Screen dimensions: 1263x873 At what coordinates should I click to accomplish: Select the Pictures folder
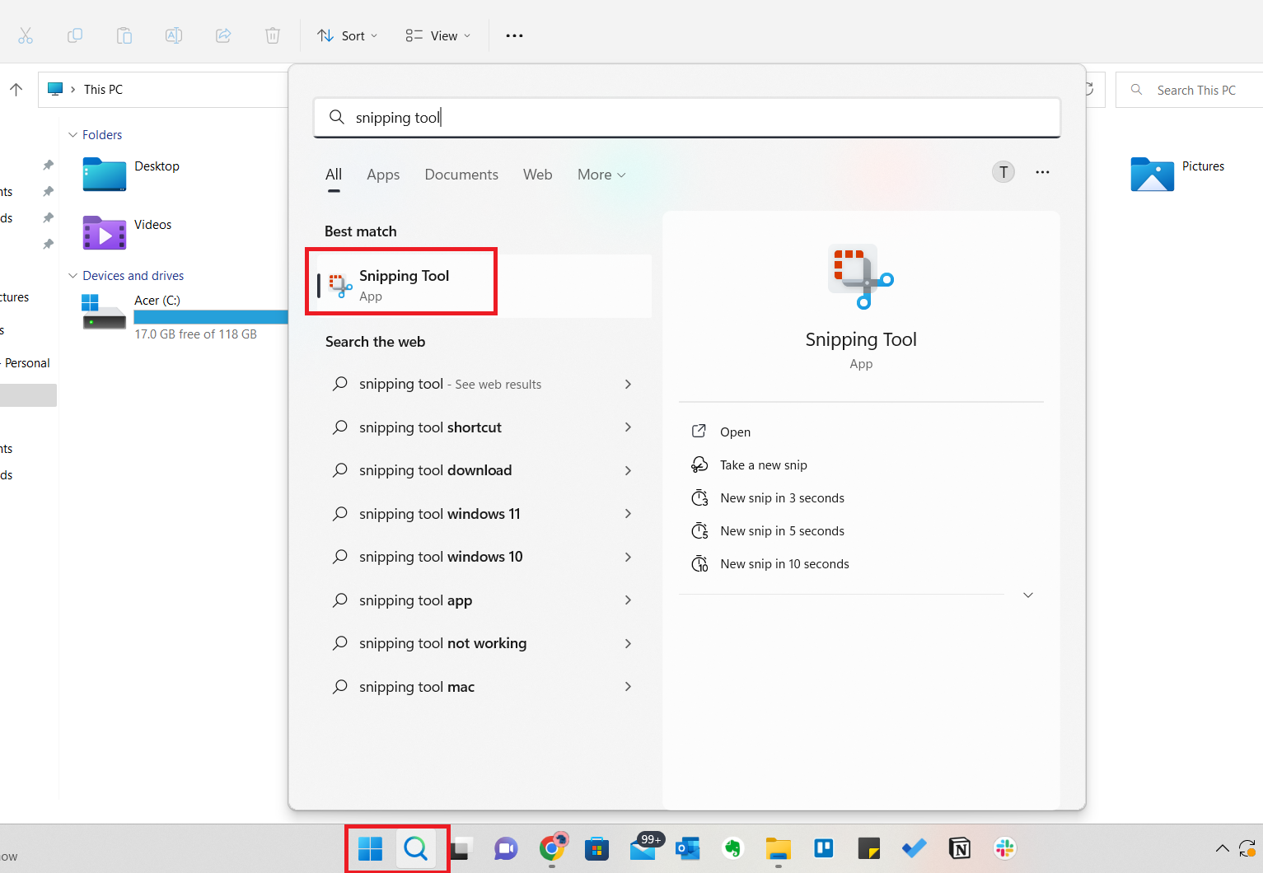click(1177, 174)
